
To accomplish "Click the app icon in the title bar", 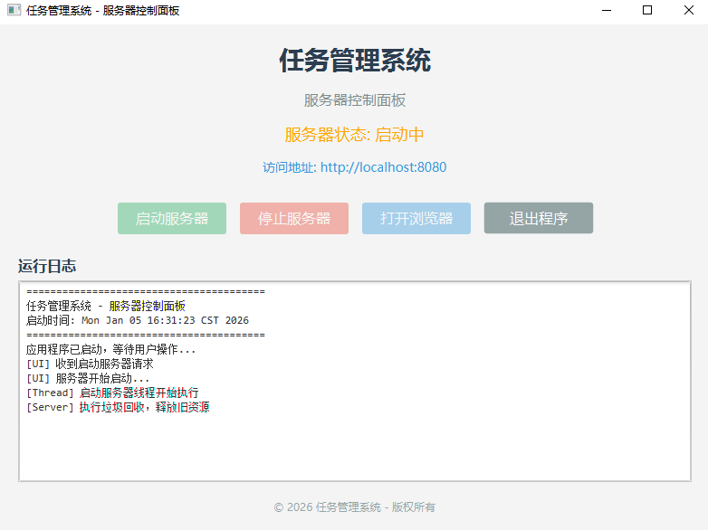I will pos(14,11).
